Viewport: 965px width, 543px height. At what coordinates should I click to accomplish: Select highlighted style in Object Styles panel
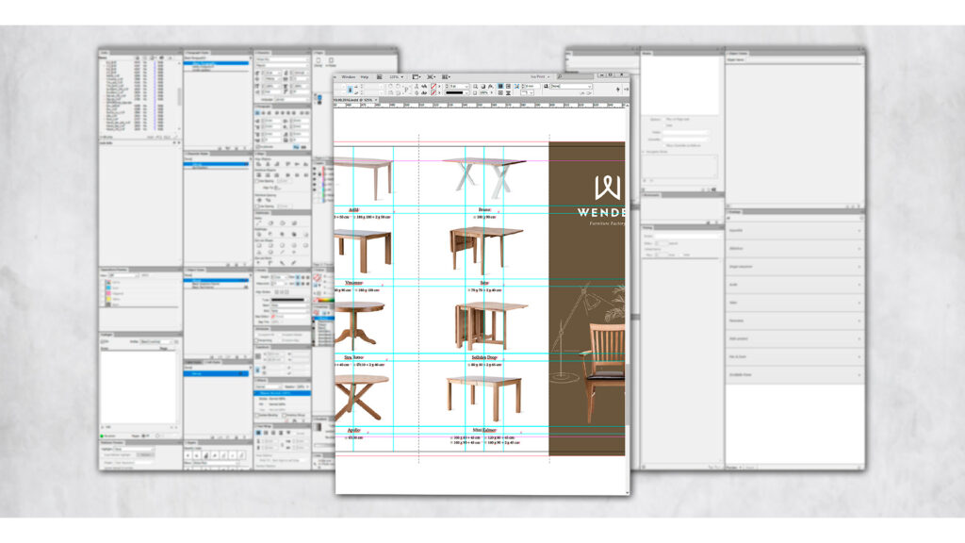[216, 280]
